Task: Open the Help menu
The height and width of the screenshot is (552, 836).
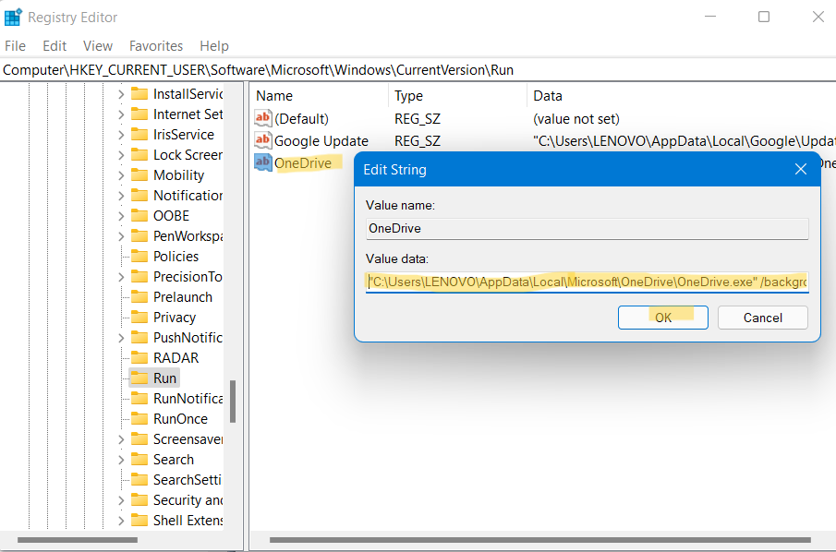Action: coord(214,46)
